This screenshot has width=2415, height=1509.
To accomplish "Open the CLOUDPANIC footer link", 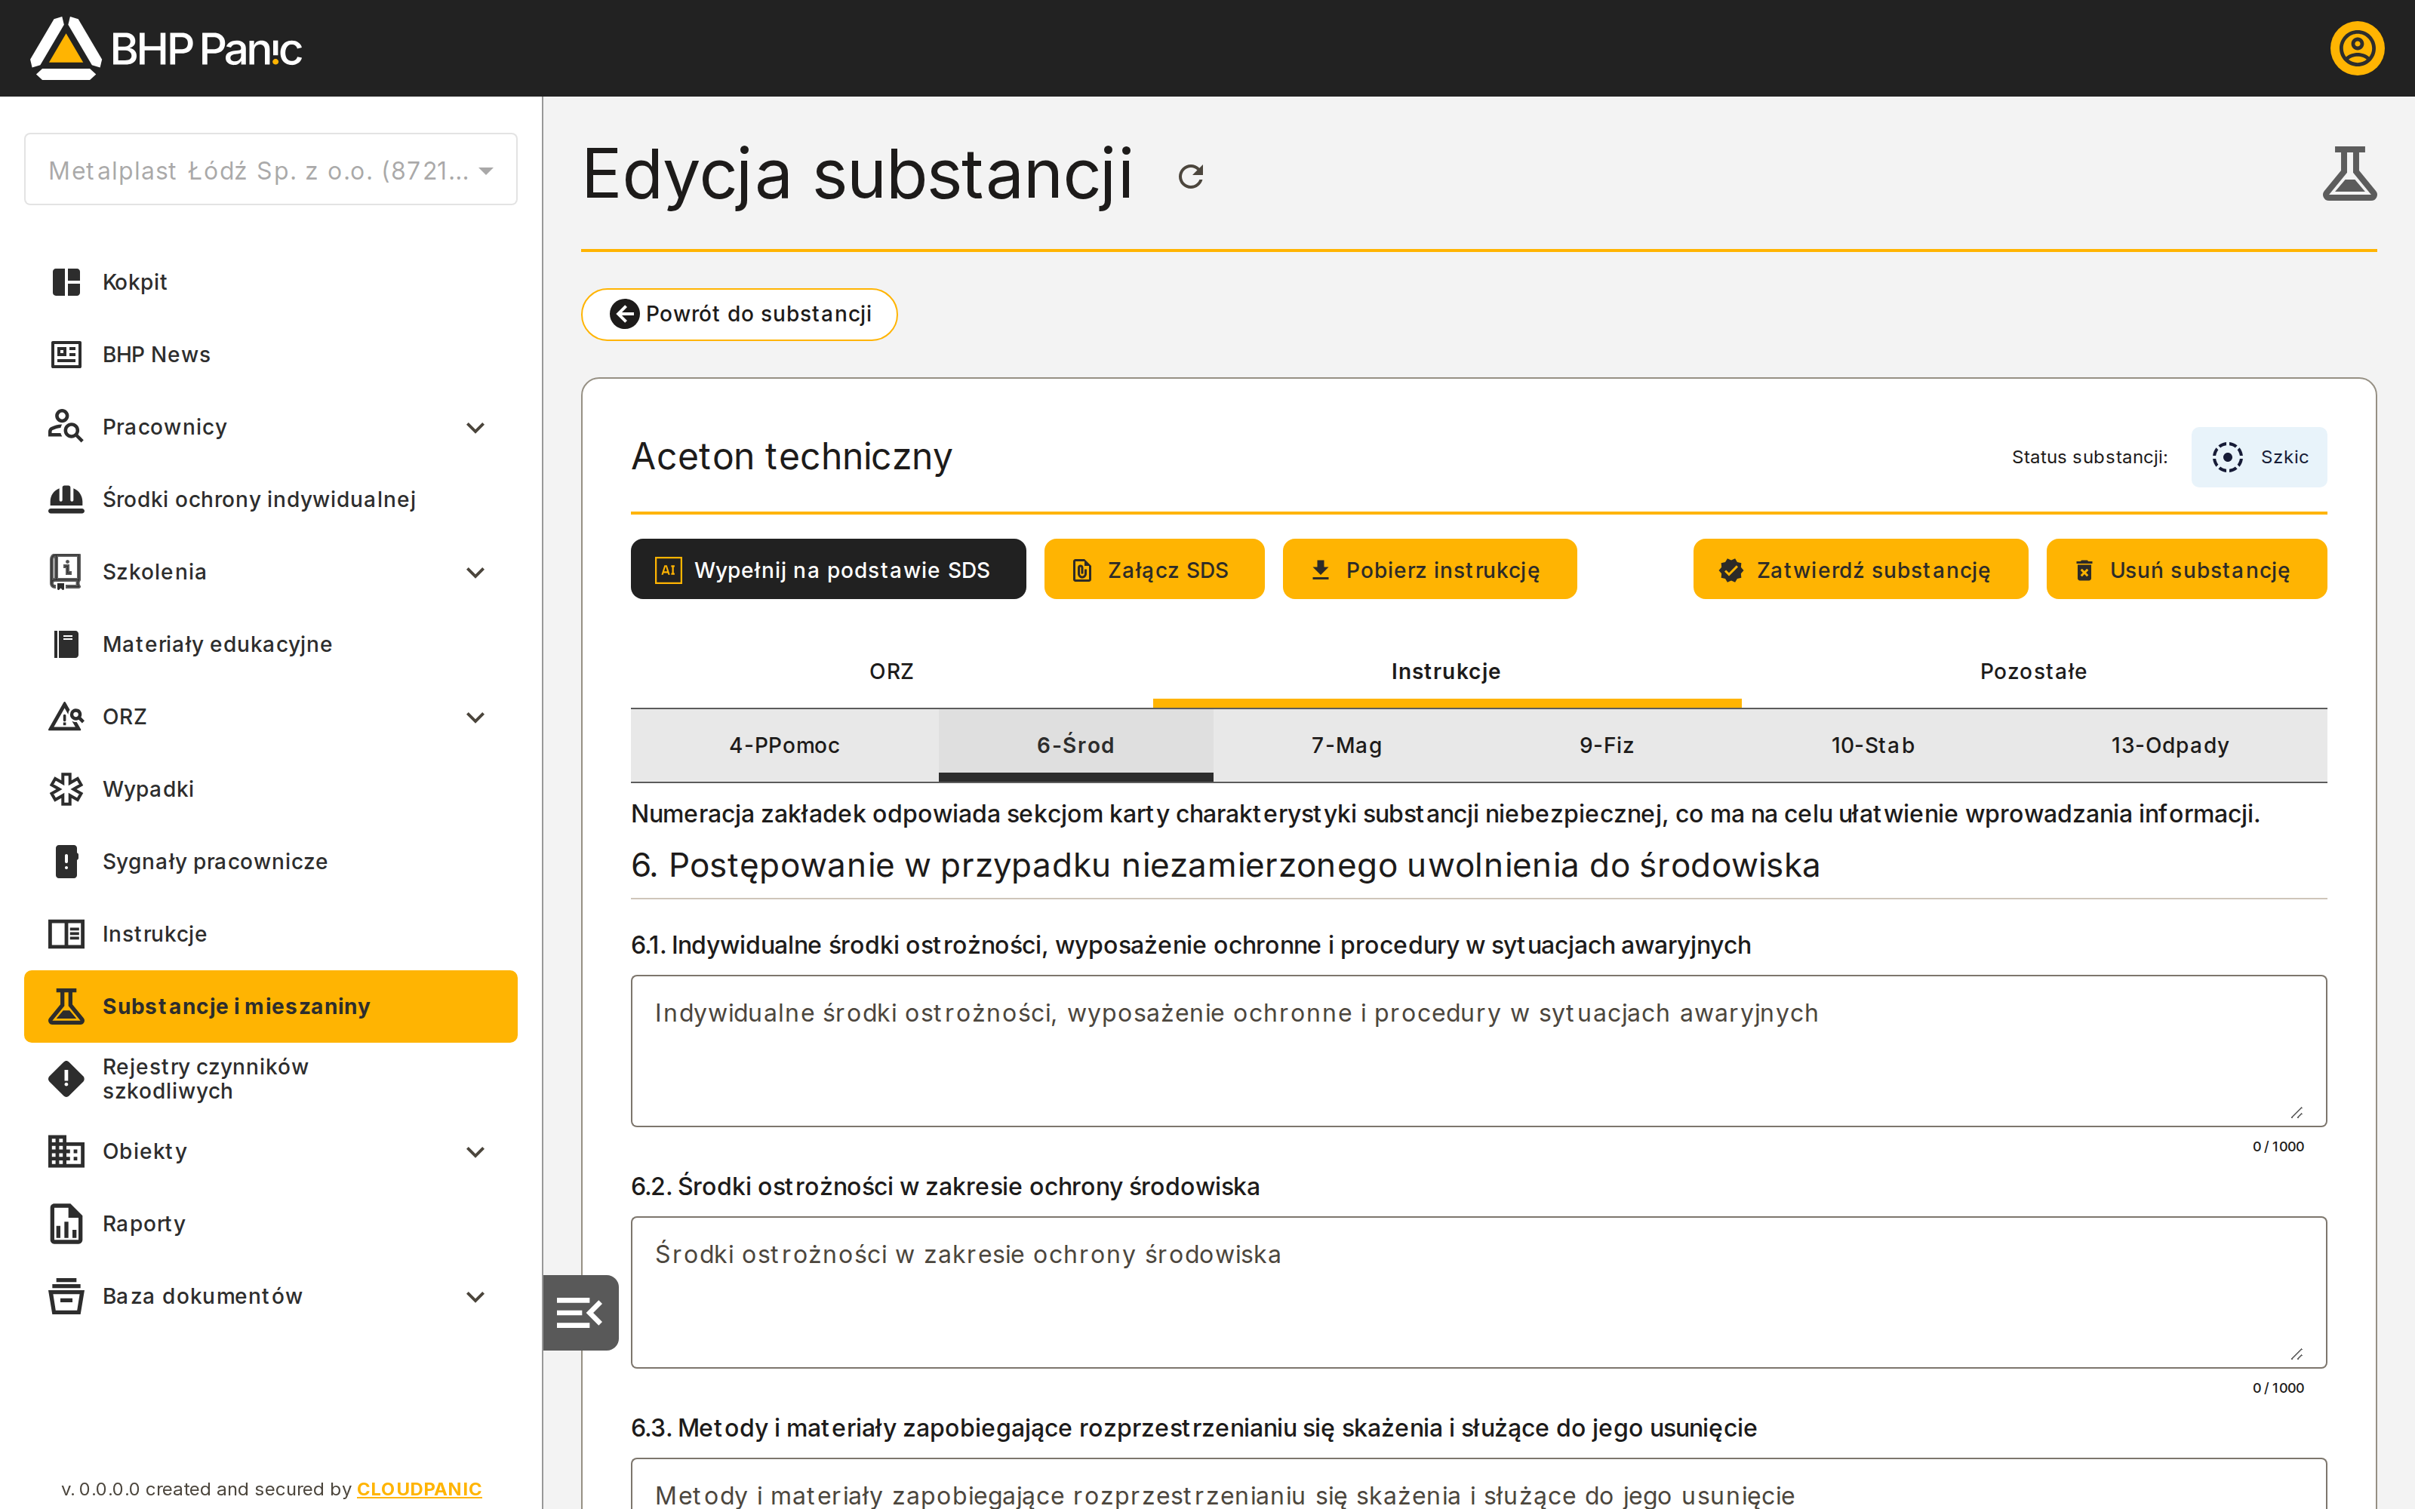I will (x=419, y=1489).
